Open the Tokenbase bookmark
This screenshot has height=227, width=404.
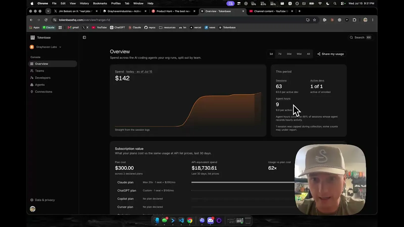[227, 27]
